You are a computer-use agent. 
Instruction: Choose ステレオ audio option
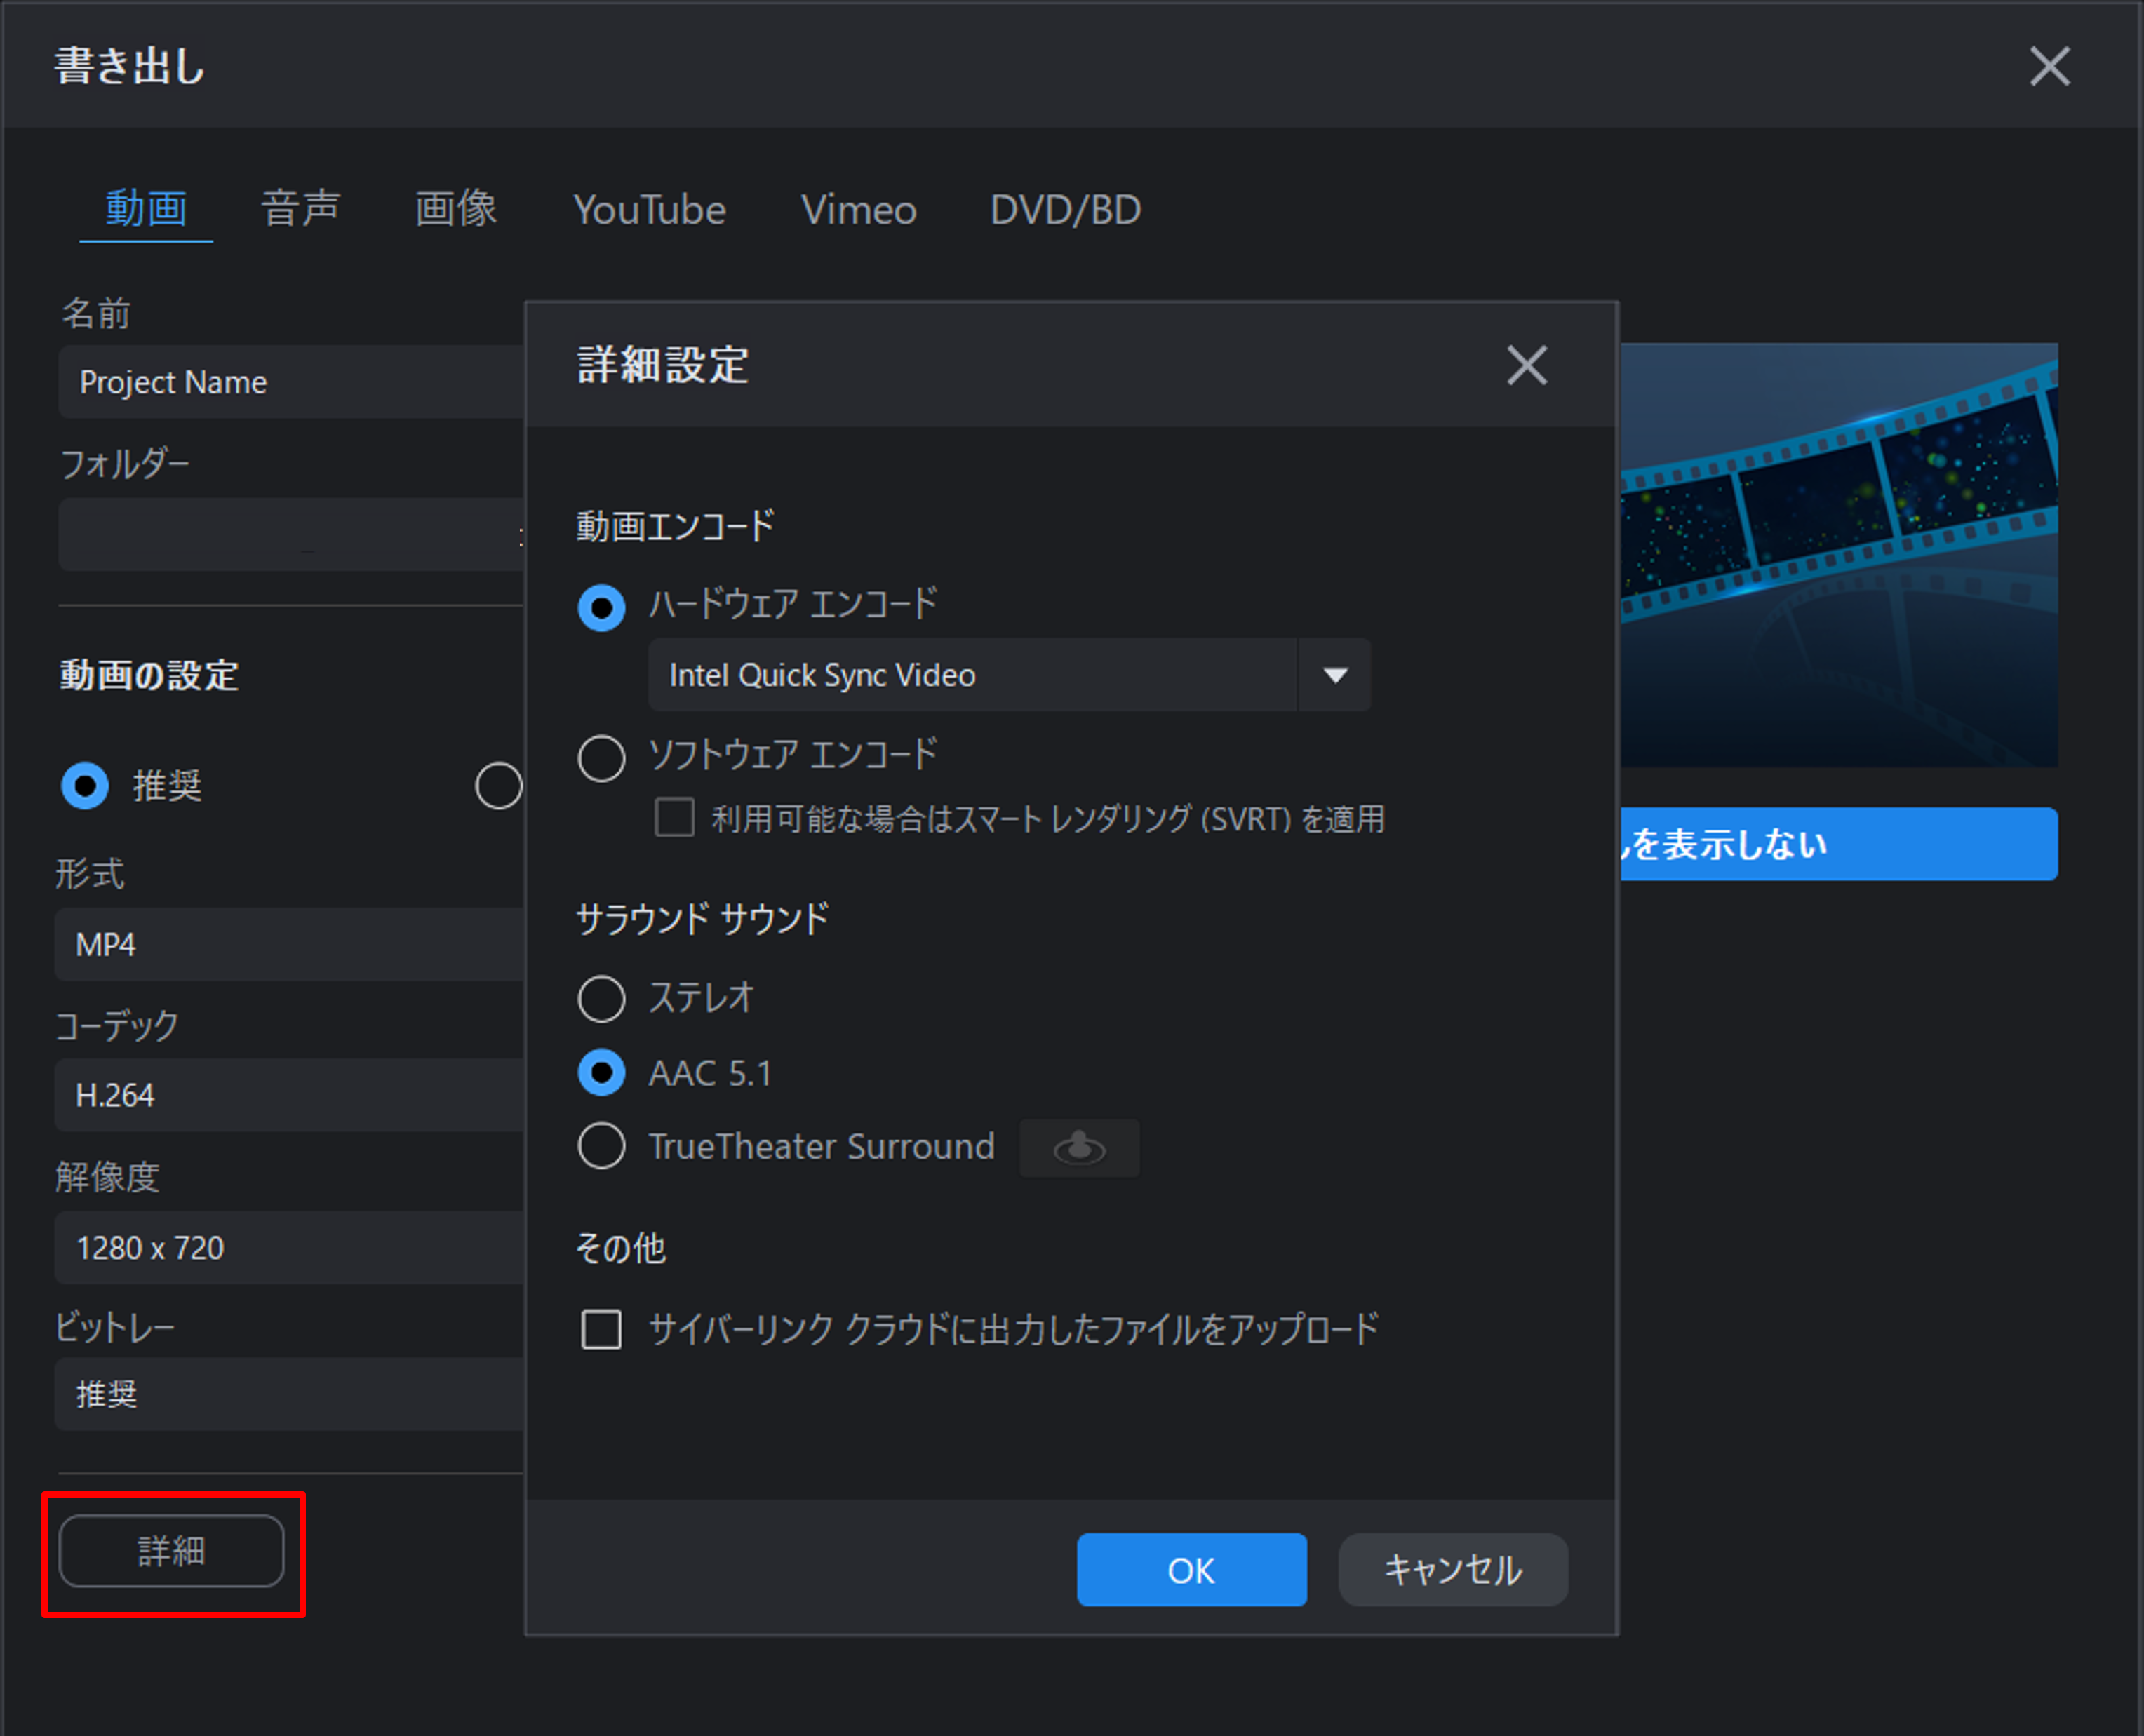click(x=601, y=999)
